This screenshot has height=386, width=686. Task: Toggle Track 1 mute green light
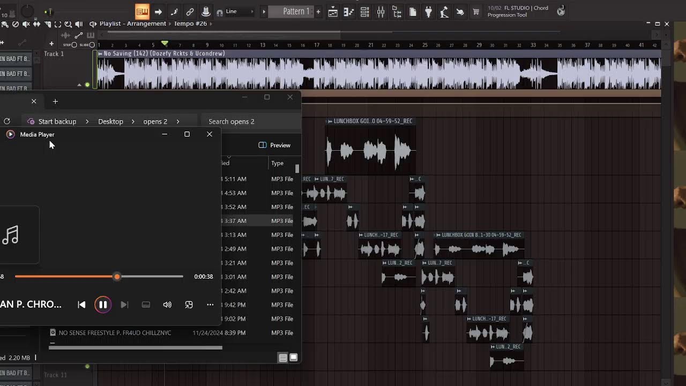point(87,85)
